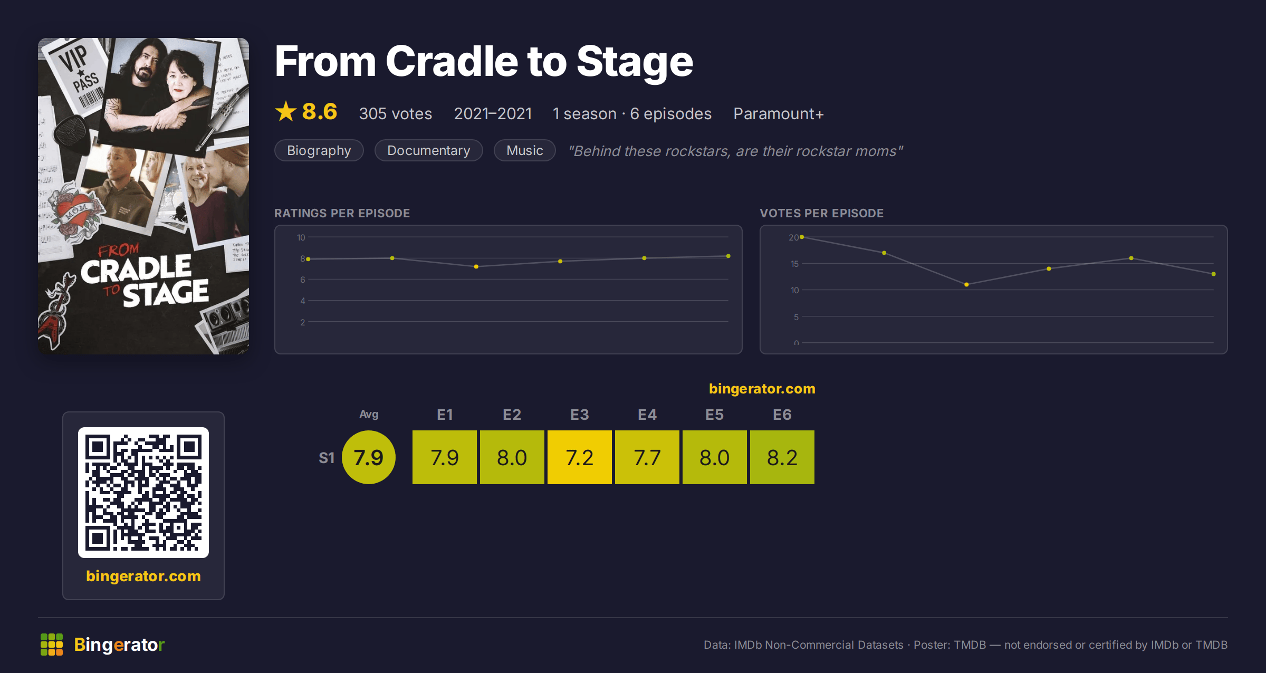Click the bingerator.com link above episode grid
1266x673 pixels.
point(762,389)
